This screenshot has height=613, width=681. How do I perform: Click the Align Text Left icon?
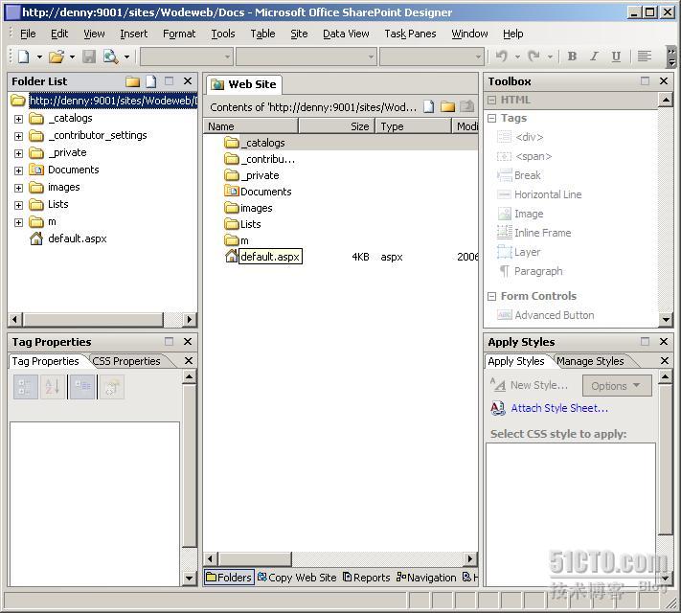(x=645, y=57)
